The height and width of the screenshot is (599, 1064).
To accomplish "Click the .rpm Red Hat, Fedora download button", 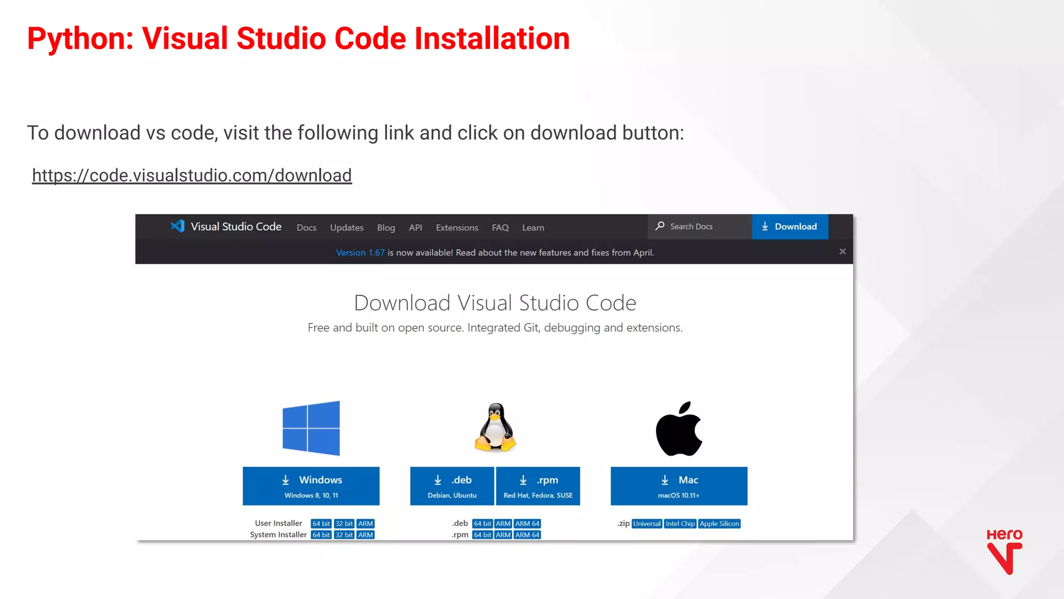I will coord(538,486).
